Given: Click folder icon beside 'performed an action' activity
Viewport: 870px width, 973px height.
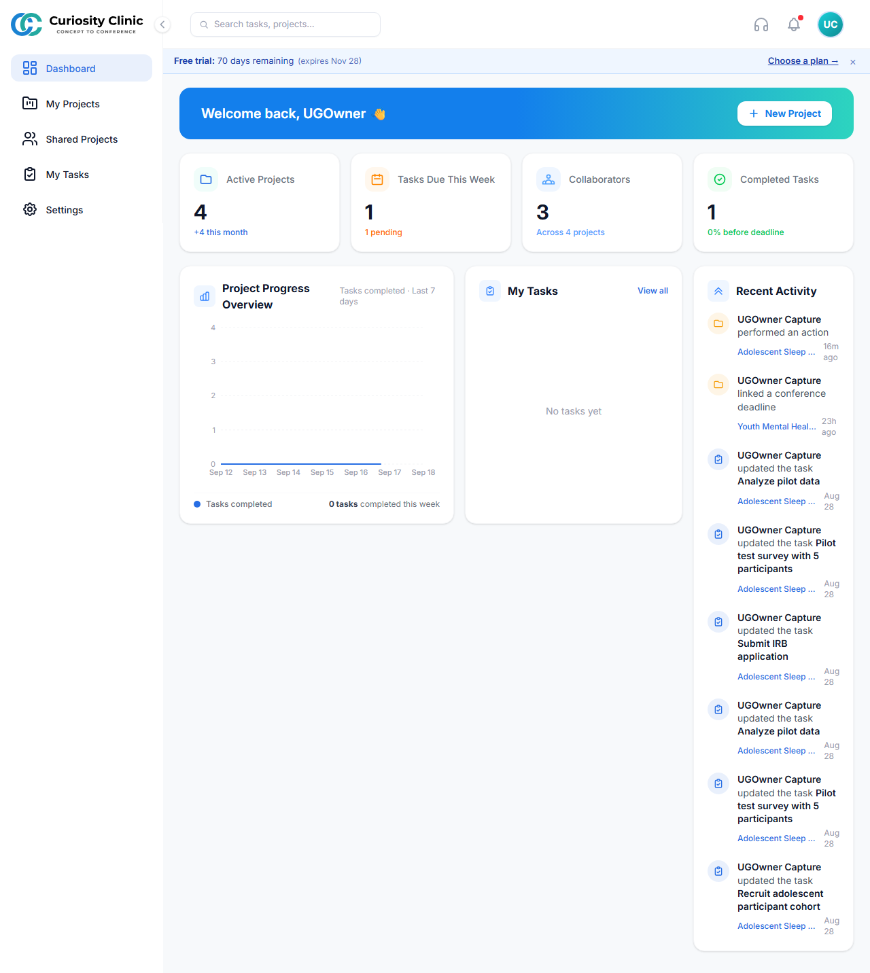Looking at the screenshot, I should pyautogui.click(x=718, y=323).
